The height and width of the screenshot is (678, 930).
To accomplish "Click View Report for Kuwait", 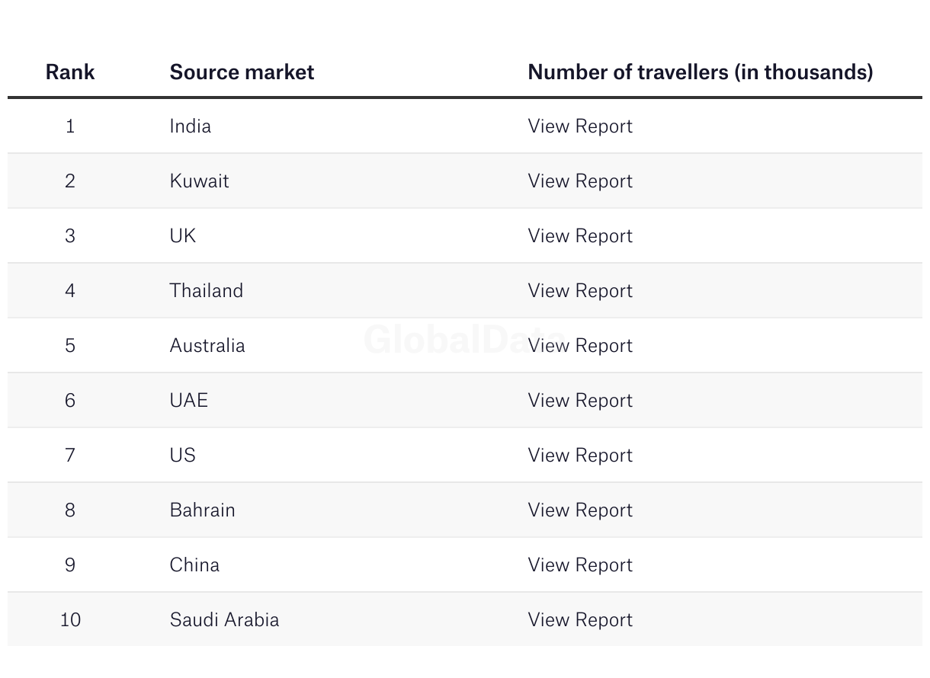I will click(580, 181).
